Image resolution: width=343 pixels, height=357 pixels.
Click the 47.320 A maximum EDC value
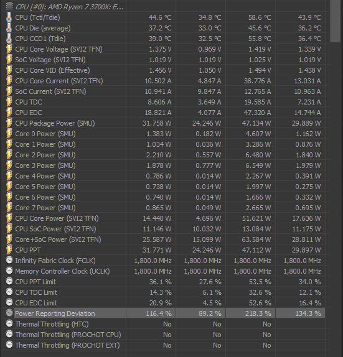pos(258,113)
